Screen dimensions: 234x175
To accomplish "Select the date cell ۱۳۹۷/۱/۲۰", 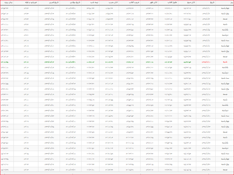I will (x=206, y=110).
